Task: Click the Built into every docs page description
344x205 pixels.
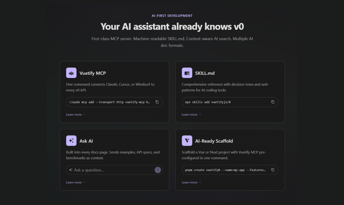Action: [113, 155]
